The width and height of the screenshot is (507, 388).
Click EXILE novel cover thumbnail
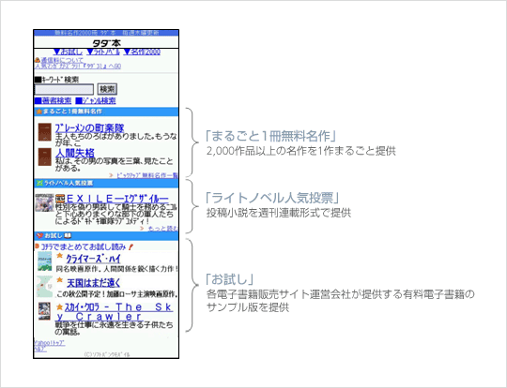coord(44,202)
